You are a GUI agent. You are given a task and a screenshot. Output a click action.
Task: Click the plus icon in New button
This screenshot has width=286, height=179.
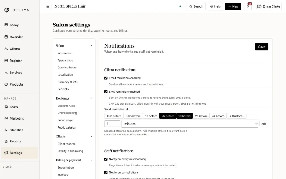pyautogui.click(x=230, y=6)
